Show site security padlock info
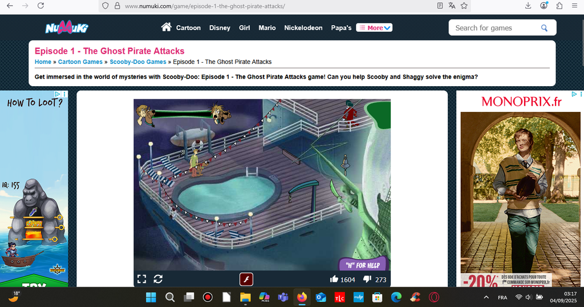This screenshot has height=307, width=584. 117,6
